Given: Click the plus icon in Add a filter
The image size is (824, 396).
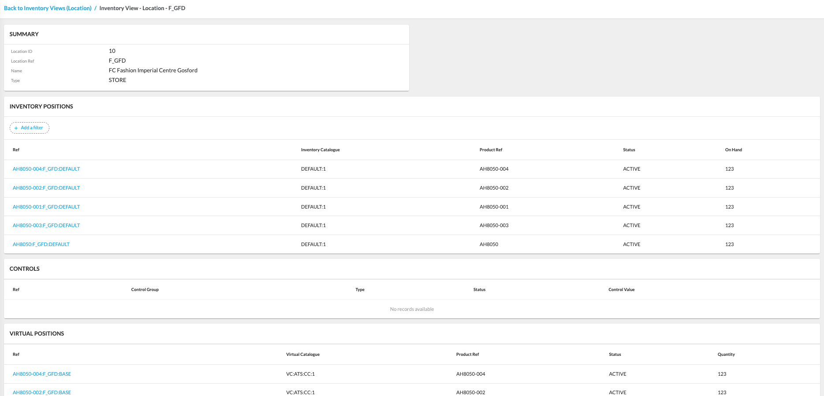Looking at the screenshot, I should tap(16, 128).
